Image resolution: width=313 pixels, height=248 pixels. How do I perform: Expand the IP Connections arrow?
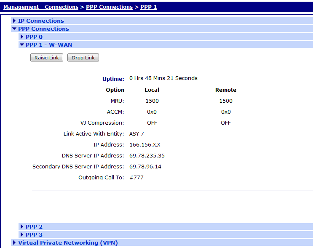click(15, 21)
